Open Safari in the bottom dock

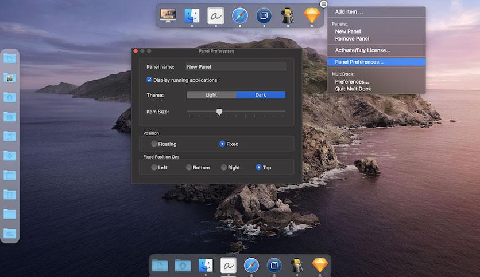(x=251, y=266)
